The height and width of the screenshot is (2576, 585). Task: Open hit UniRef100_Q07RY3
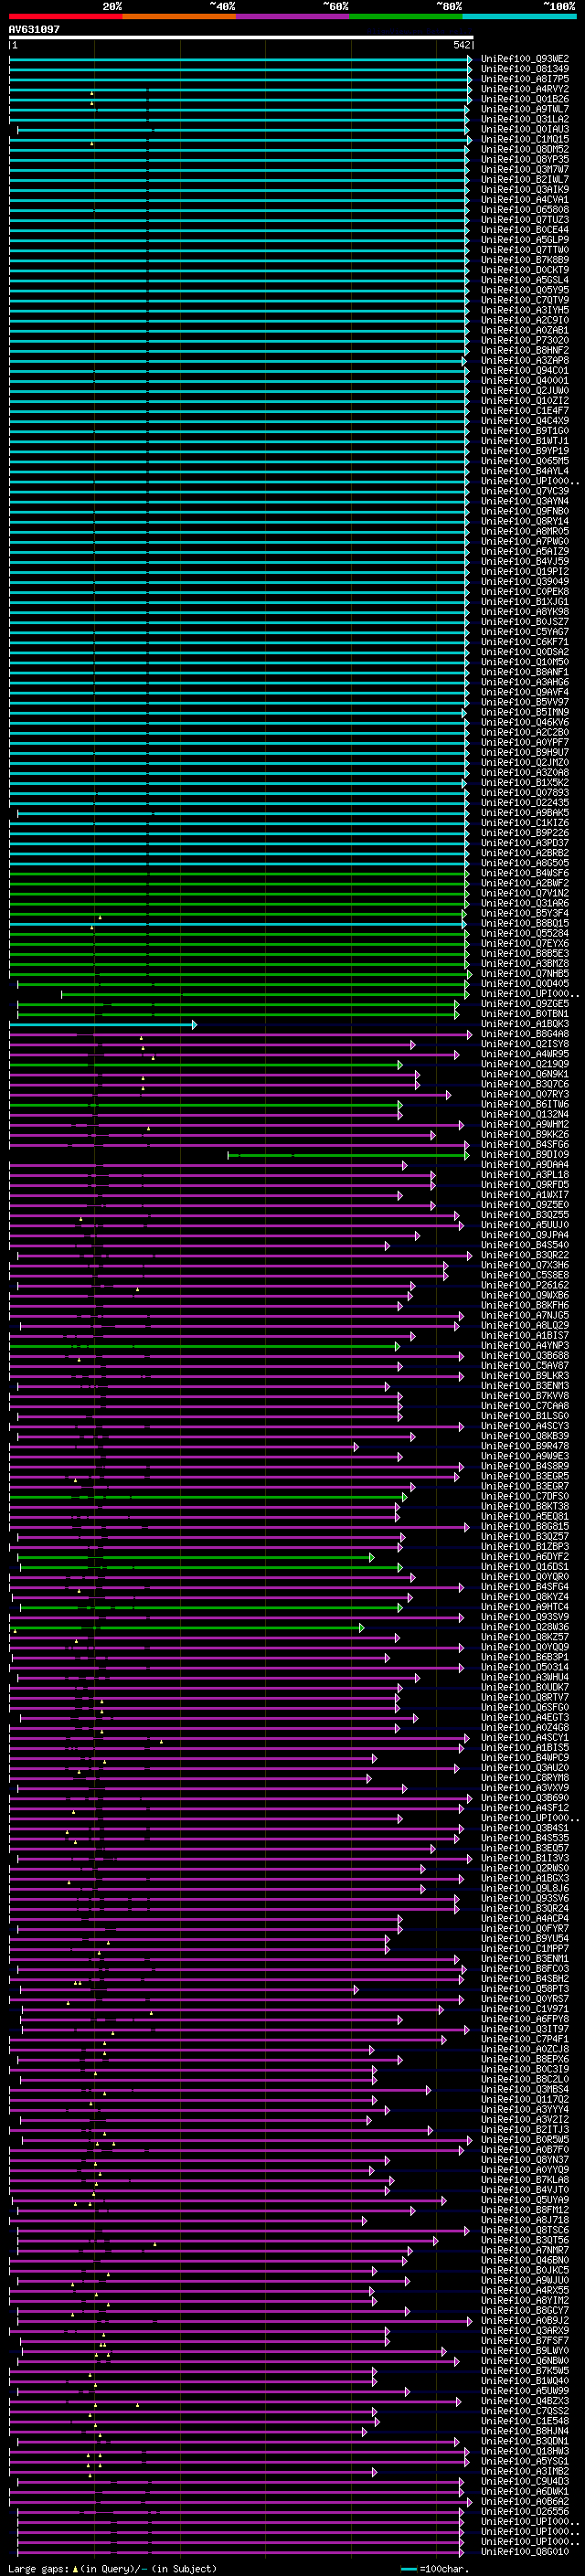(525, 1094)
